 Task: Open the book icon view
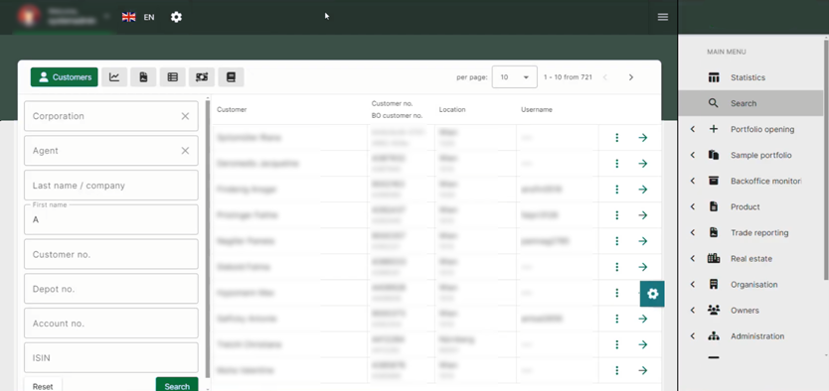pyautogui.click(x=231, y=77)
